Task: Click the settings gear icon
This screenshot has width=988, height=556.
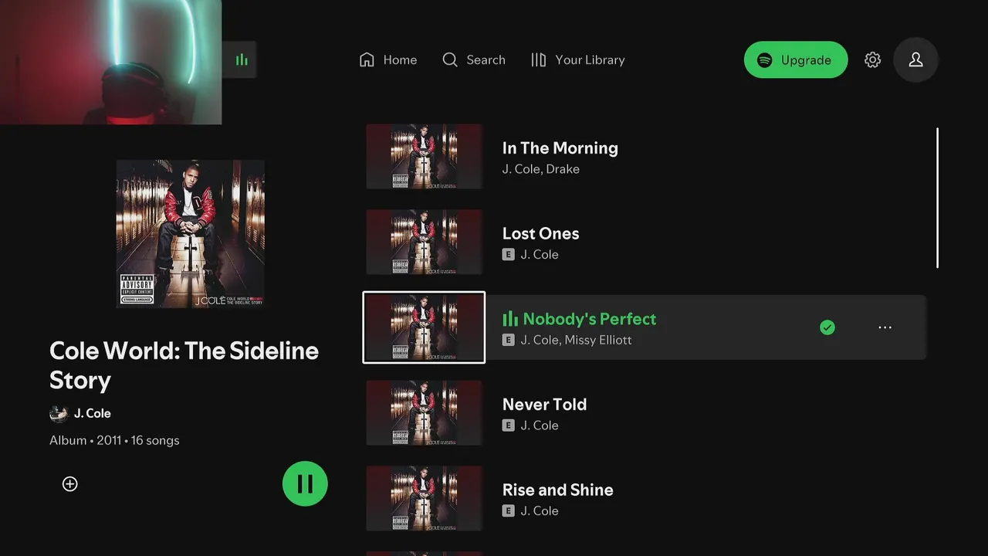Action: pos(872,59)
